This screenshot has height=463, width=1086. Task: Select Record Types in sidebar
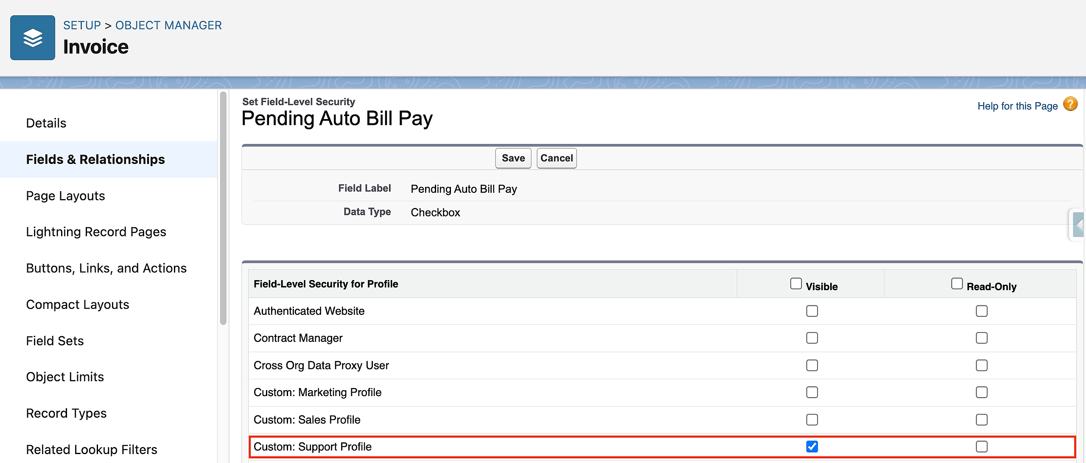66,413
